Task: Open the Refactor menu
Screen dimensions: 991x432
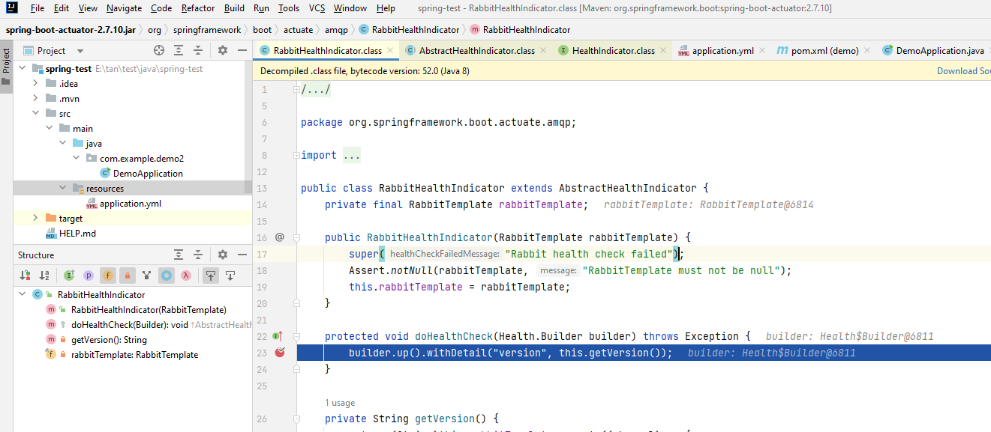Action: tap(197, 8)
